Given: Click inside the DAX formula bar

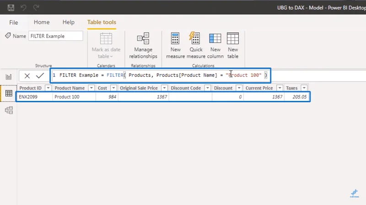Looking at the screenshot, I should (160, 75).
